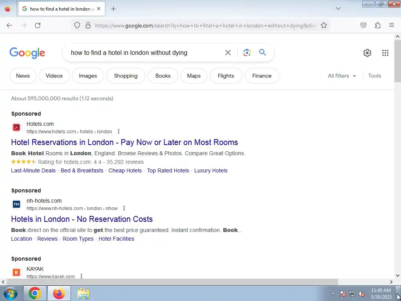Open the KAYAK ad options dots

pyautogui.click(x=81, y=276)
